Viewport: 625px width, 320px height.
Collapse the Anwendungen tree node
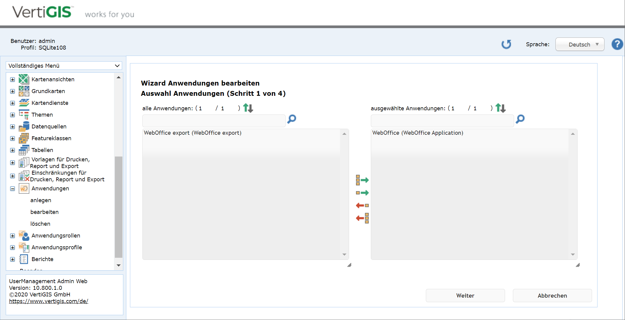[12, 189]
